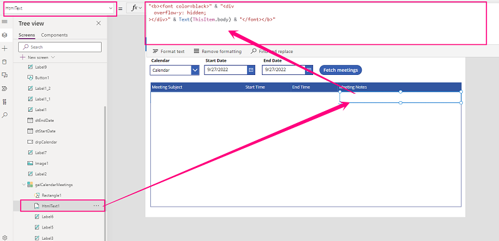Click inside the formula bar editor
The image size is (499, 241).
click(316, 23)
